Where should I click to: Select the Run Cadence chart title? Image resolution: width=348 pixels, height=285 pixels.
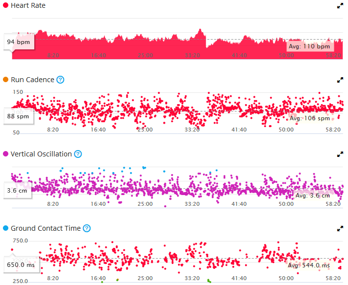[x=32, y=80]
